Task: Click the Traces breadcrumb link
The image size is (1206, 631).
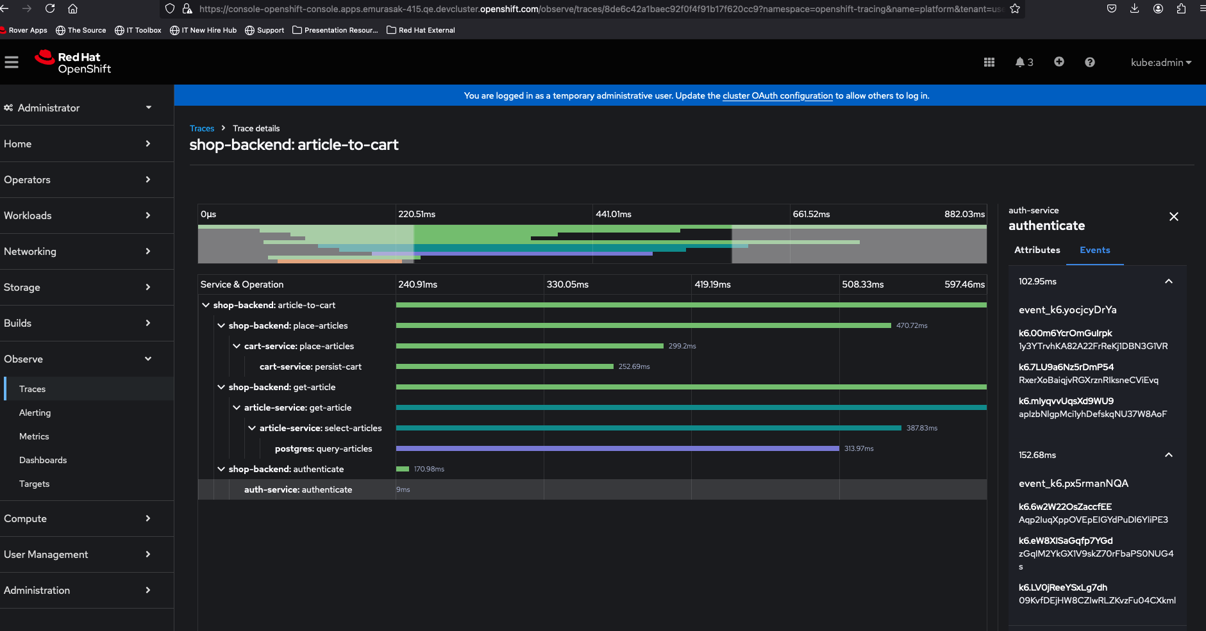Action: pyautogui.click(x=202, y=128)
